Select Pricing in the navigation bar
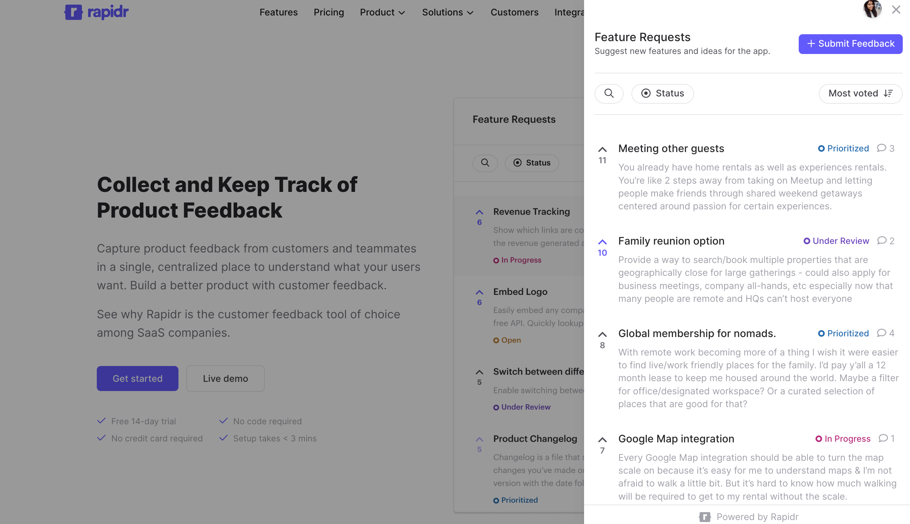Image resolution: width=910 pixels, height=524 pixels. click(328, 12)
